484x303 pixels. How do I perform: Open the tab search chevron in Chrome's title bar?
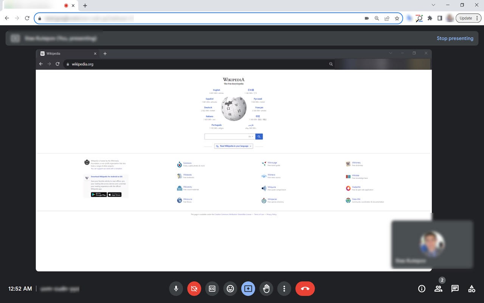pos(433,5)
